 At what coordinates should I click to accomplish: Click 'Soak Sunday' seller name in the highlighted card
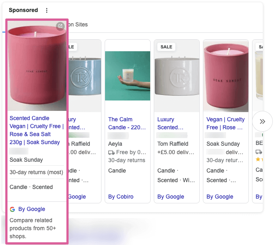[x=26, y=160]
